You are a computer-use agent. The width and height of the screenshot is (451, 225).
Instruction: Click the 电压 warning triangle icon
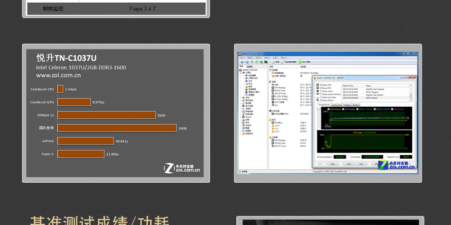pos(270,120)
